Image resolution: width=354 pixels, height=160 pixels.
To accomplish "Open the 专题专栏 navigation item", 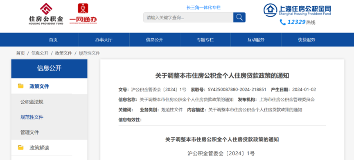I will (205, 40).
